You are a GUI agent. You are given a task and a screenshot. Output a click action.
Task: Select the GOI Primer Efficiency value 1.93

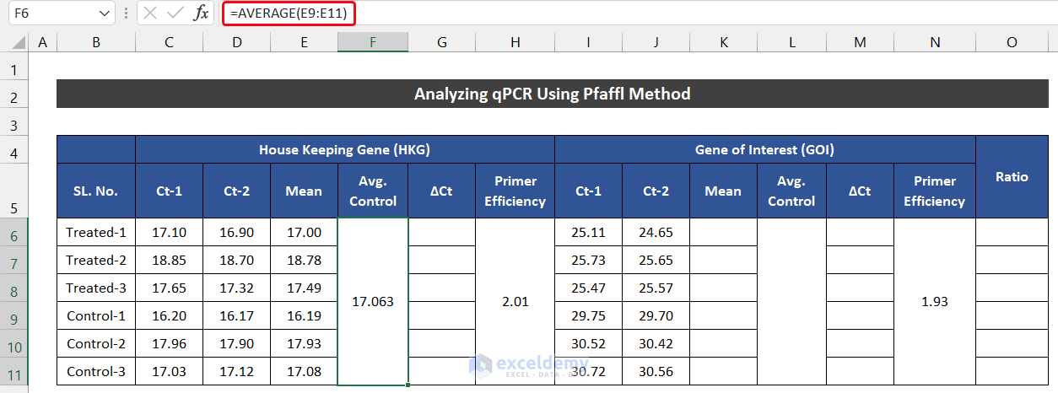pyautogui.click(x=934, y=301)
